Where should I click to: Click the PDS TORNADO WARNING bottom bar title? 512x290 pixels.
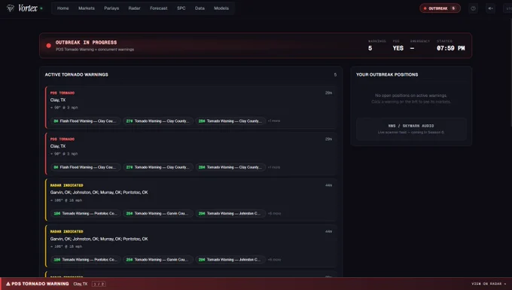[x=40, y=284]
